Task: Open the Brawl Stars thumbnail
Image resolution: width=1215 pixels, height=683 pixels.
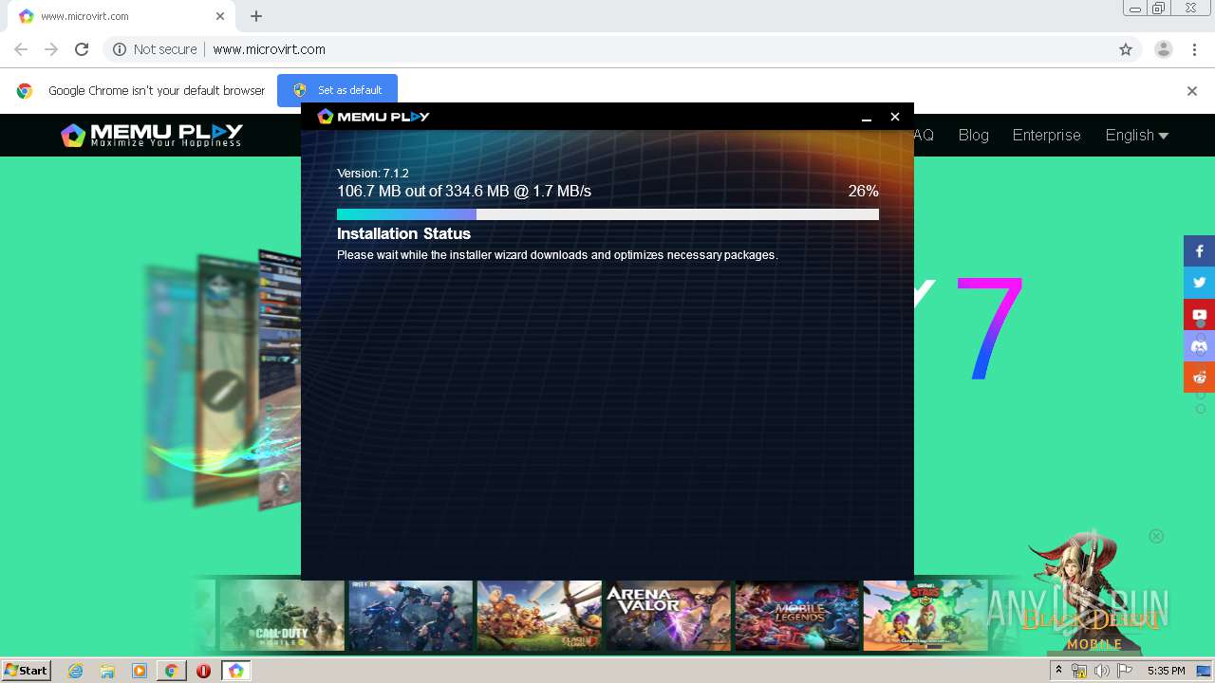Action: (x=925, y=616)
